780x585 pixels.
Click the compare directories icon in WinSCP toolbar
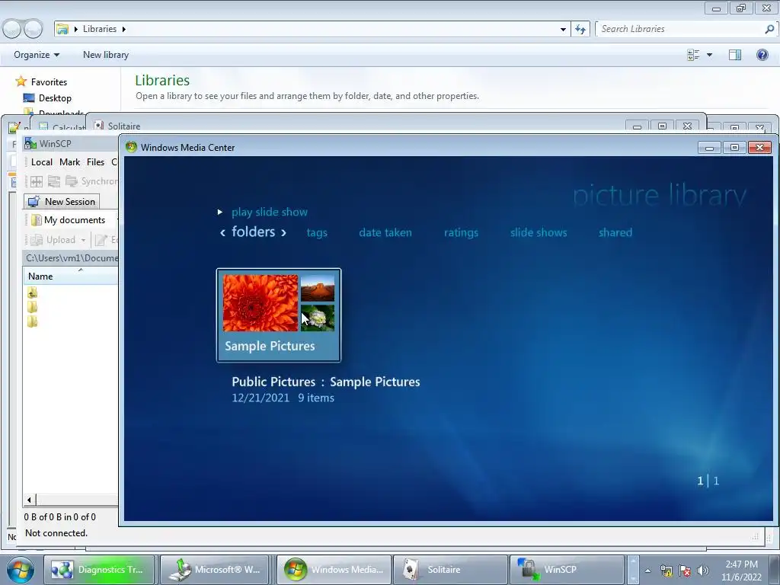point(54,181)
